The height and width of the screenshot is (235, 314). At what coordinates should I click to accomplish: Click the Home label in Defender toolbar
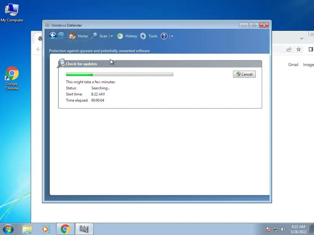point(83,36)
